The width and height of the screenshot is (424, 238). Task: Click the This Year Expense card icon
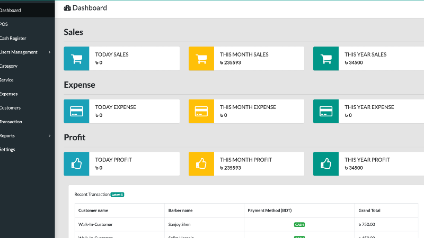326,111
